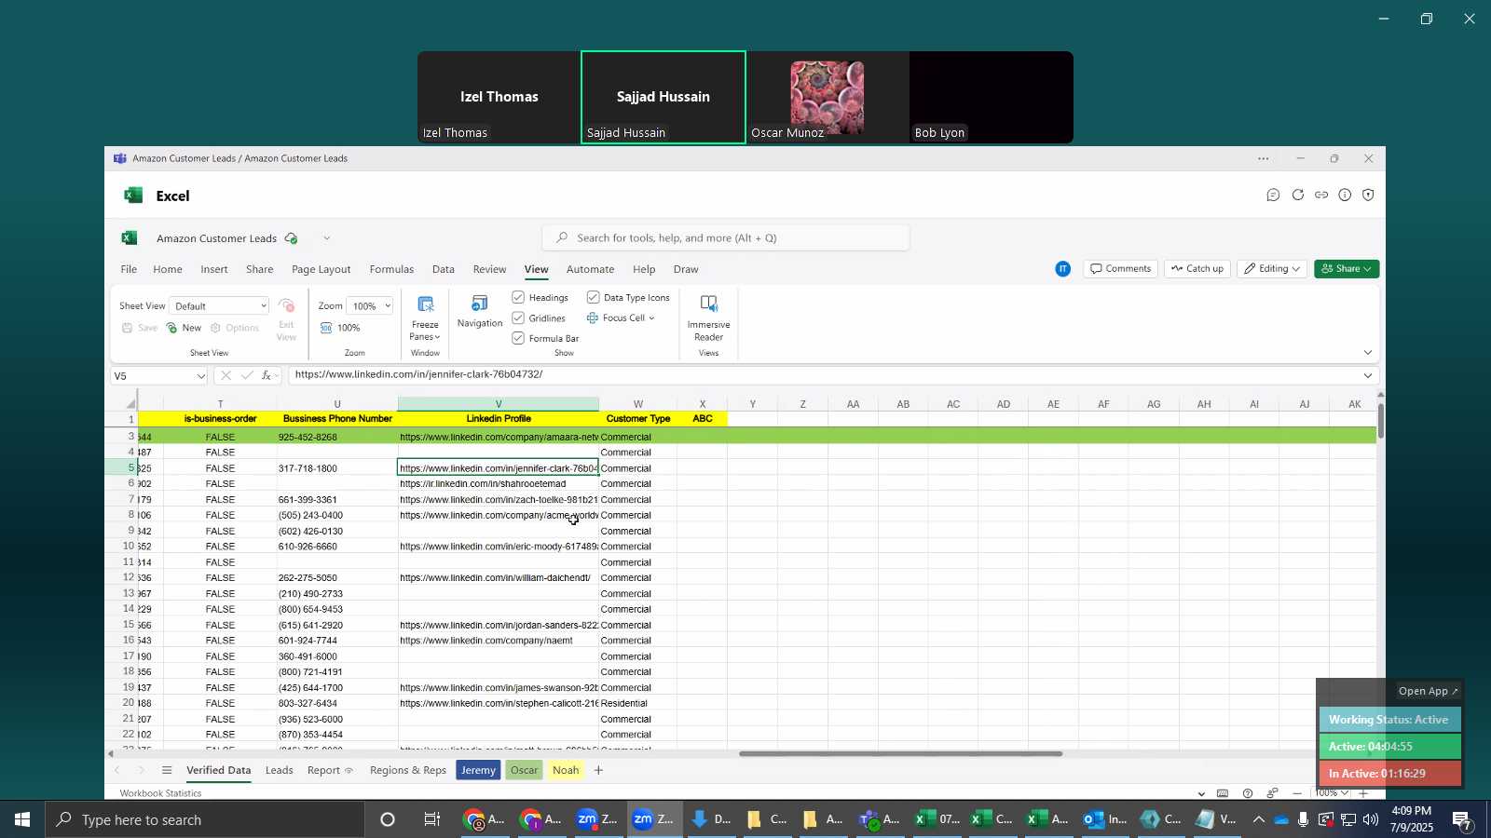1491x838 pixels.
Task: Open the chat bubble icon in Excel header
Action: [1273, 196]
